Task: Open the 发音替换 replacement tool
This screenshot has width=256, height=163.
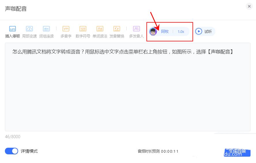Action: click(117, 32)
